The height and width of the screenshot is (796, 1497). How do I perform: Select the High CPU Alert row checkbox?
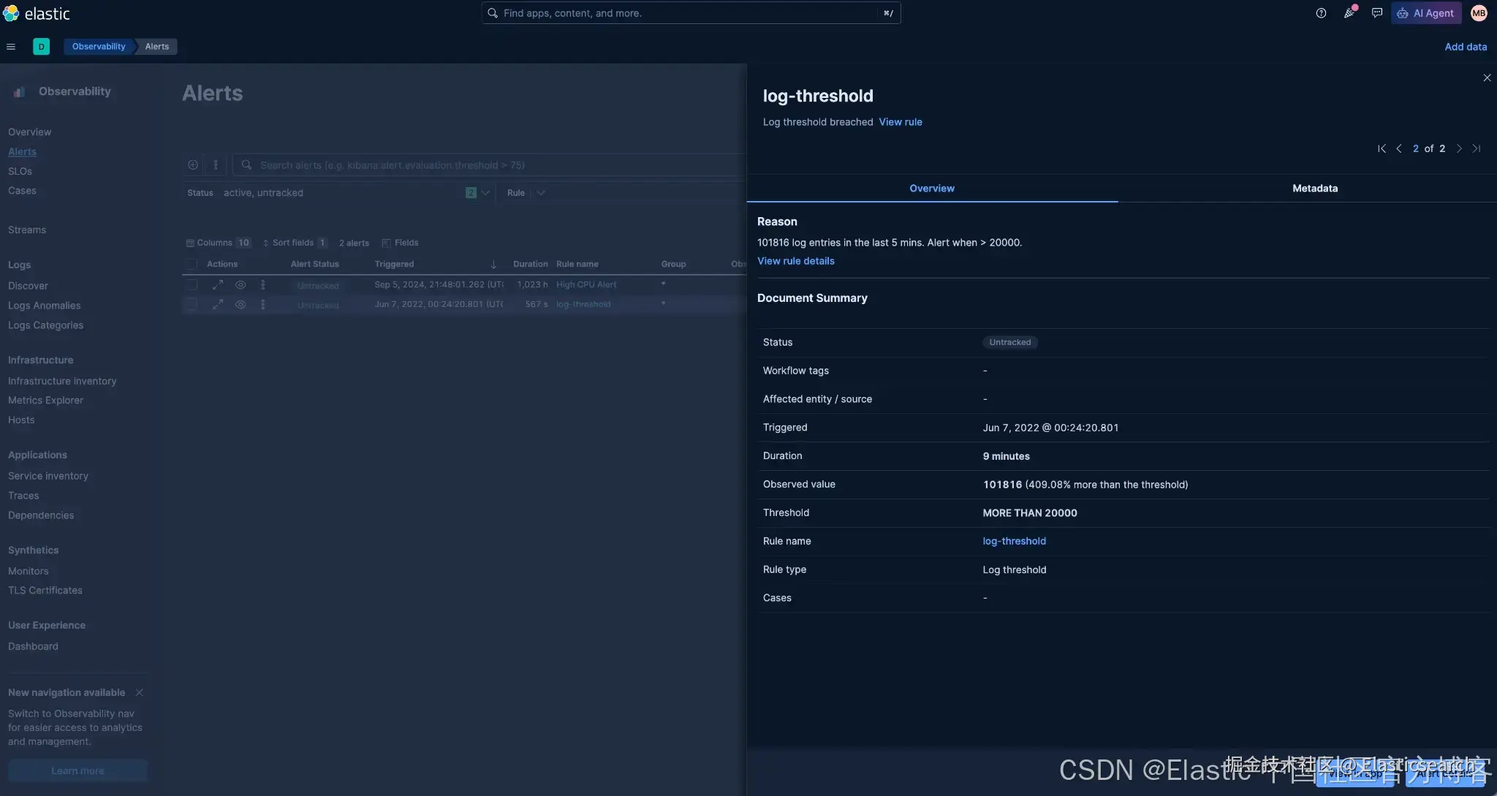(192, 285)
